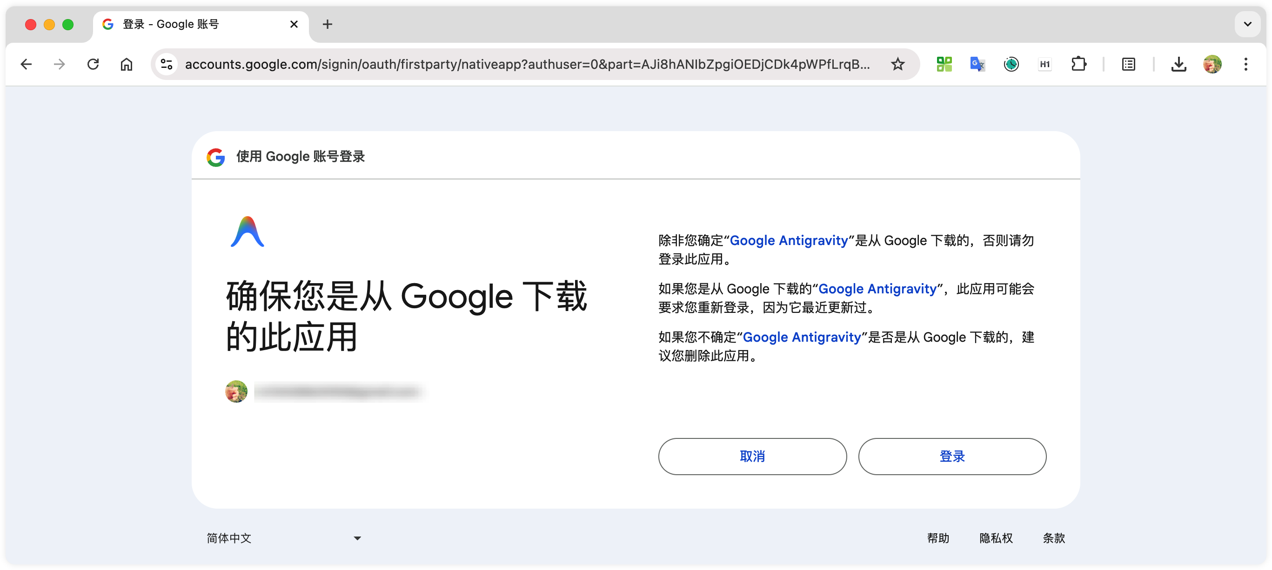
Task: Bookmark this page with star icon
Action: 897,64
